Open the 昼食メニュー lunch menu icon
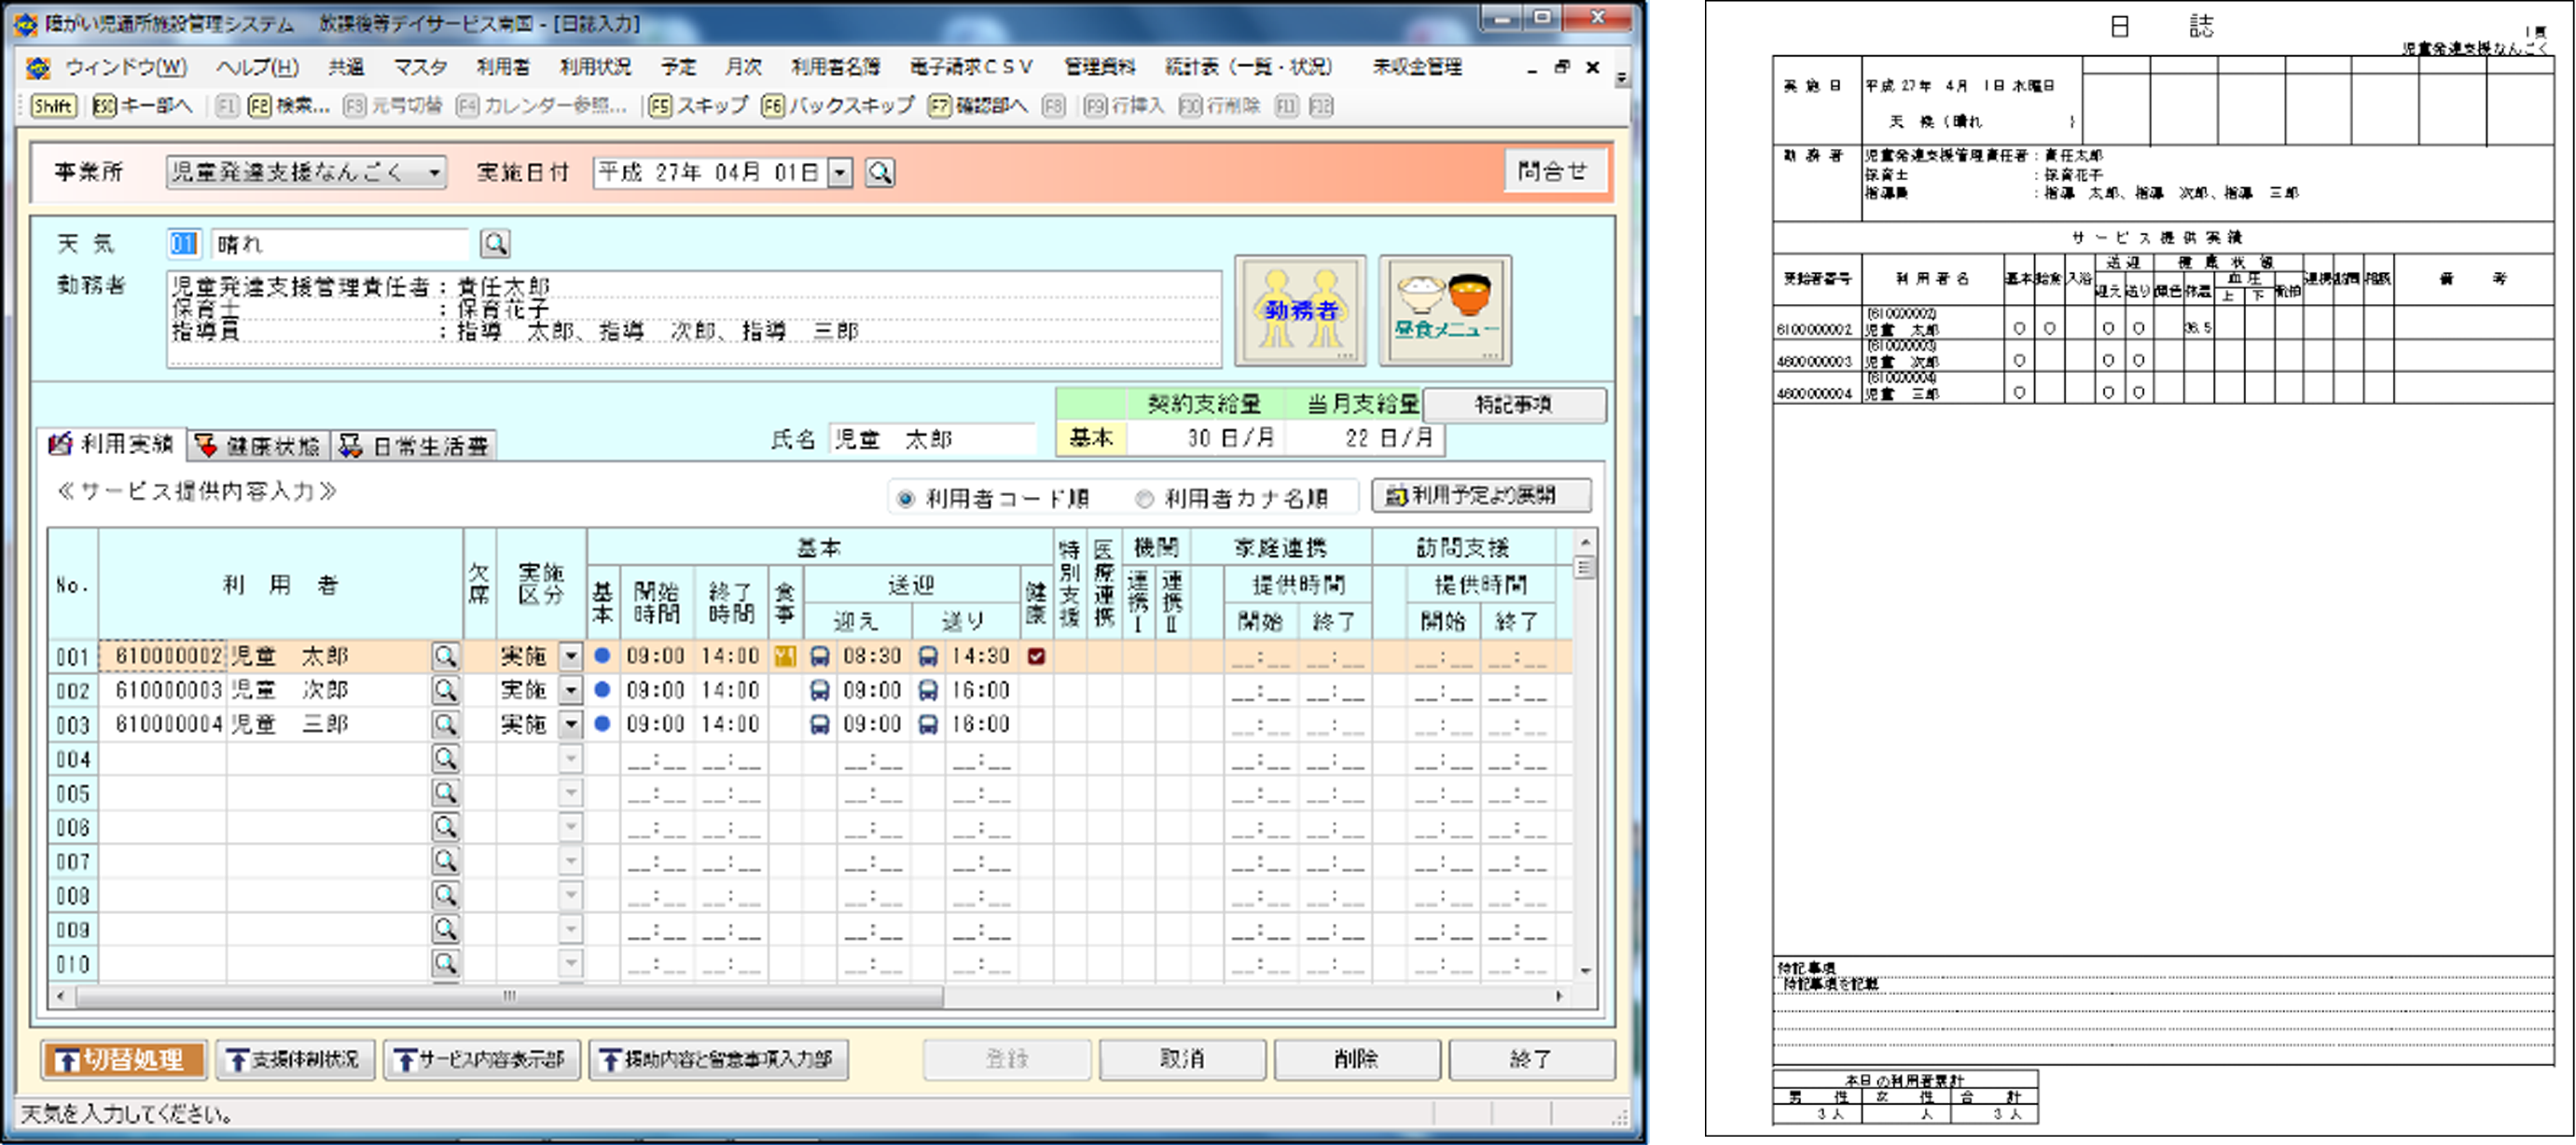Viewport: 2576px width, 1145px height. click(x=1445, y=310)
